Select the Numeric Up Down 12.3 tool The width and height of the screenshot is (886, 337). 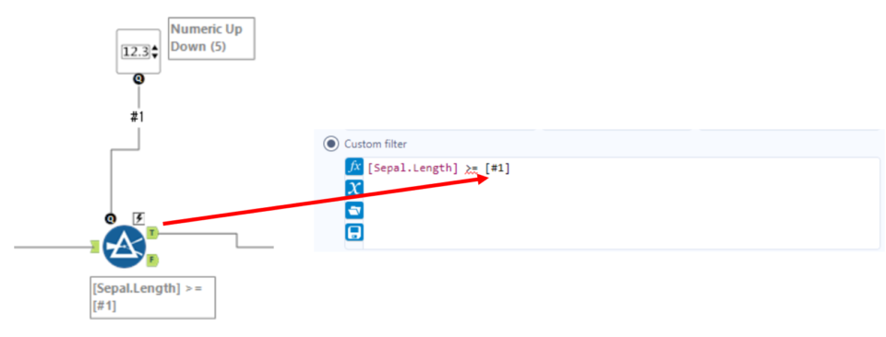(138, 52)
